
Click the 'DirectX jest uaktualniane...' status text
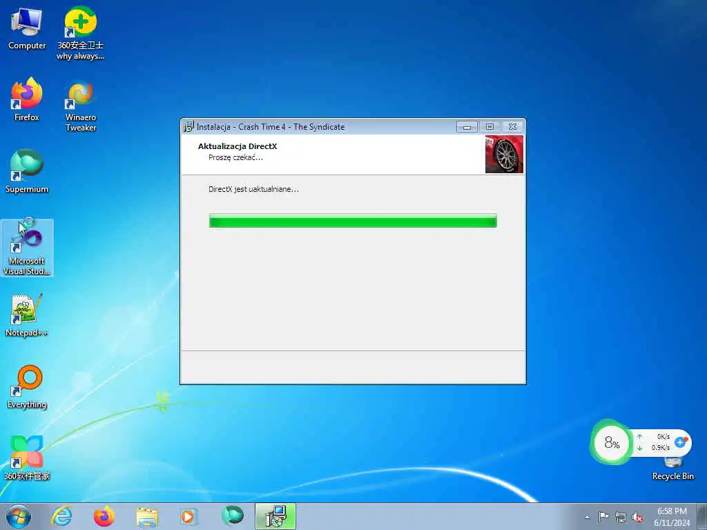point(253,189)
